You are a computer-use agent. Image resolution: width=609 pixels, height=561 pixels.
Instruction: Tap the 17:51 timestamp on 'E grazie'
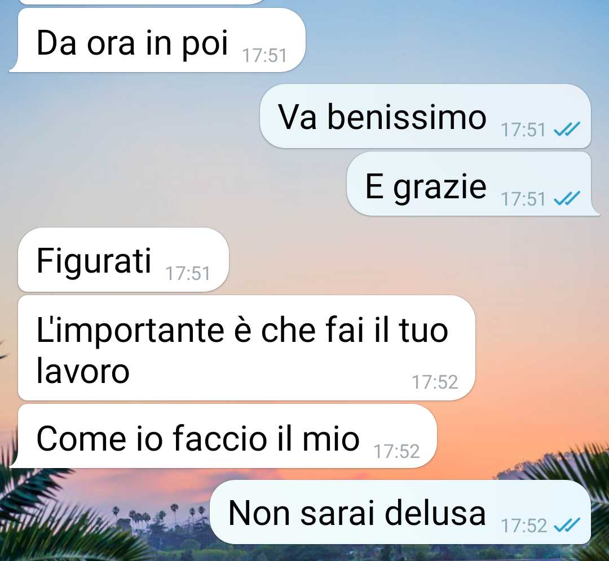[523, 199]
